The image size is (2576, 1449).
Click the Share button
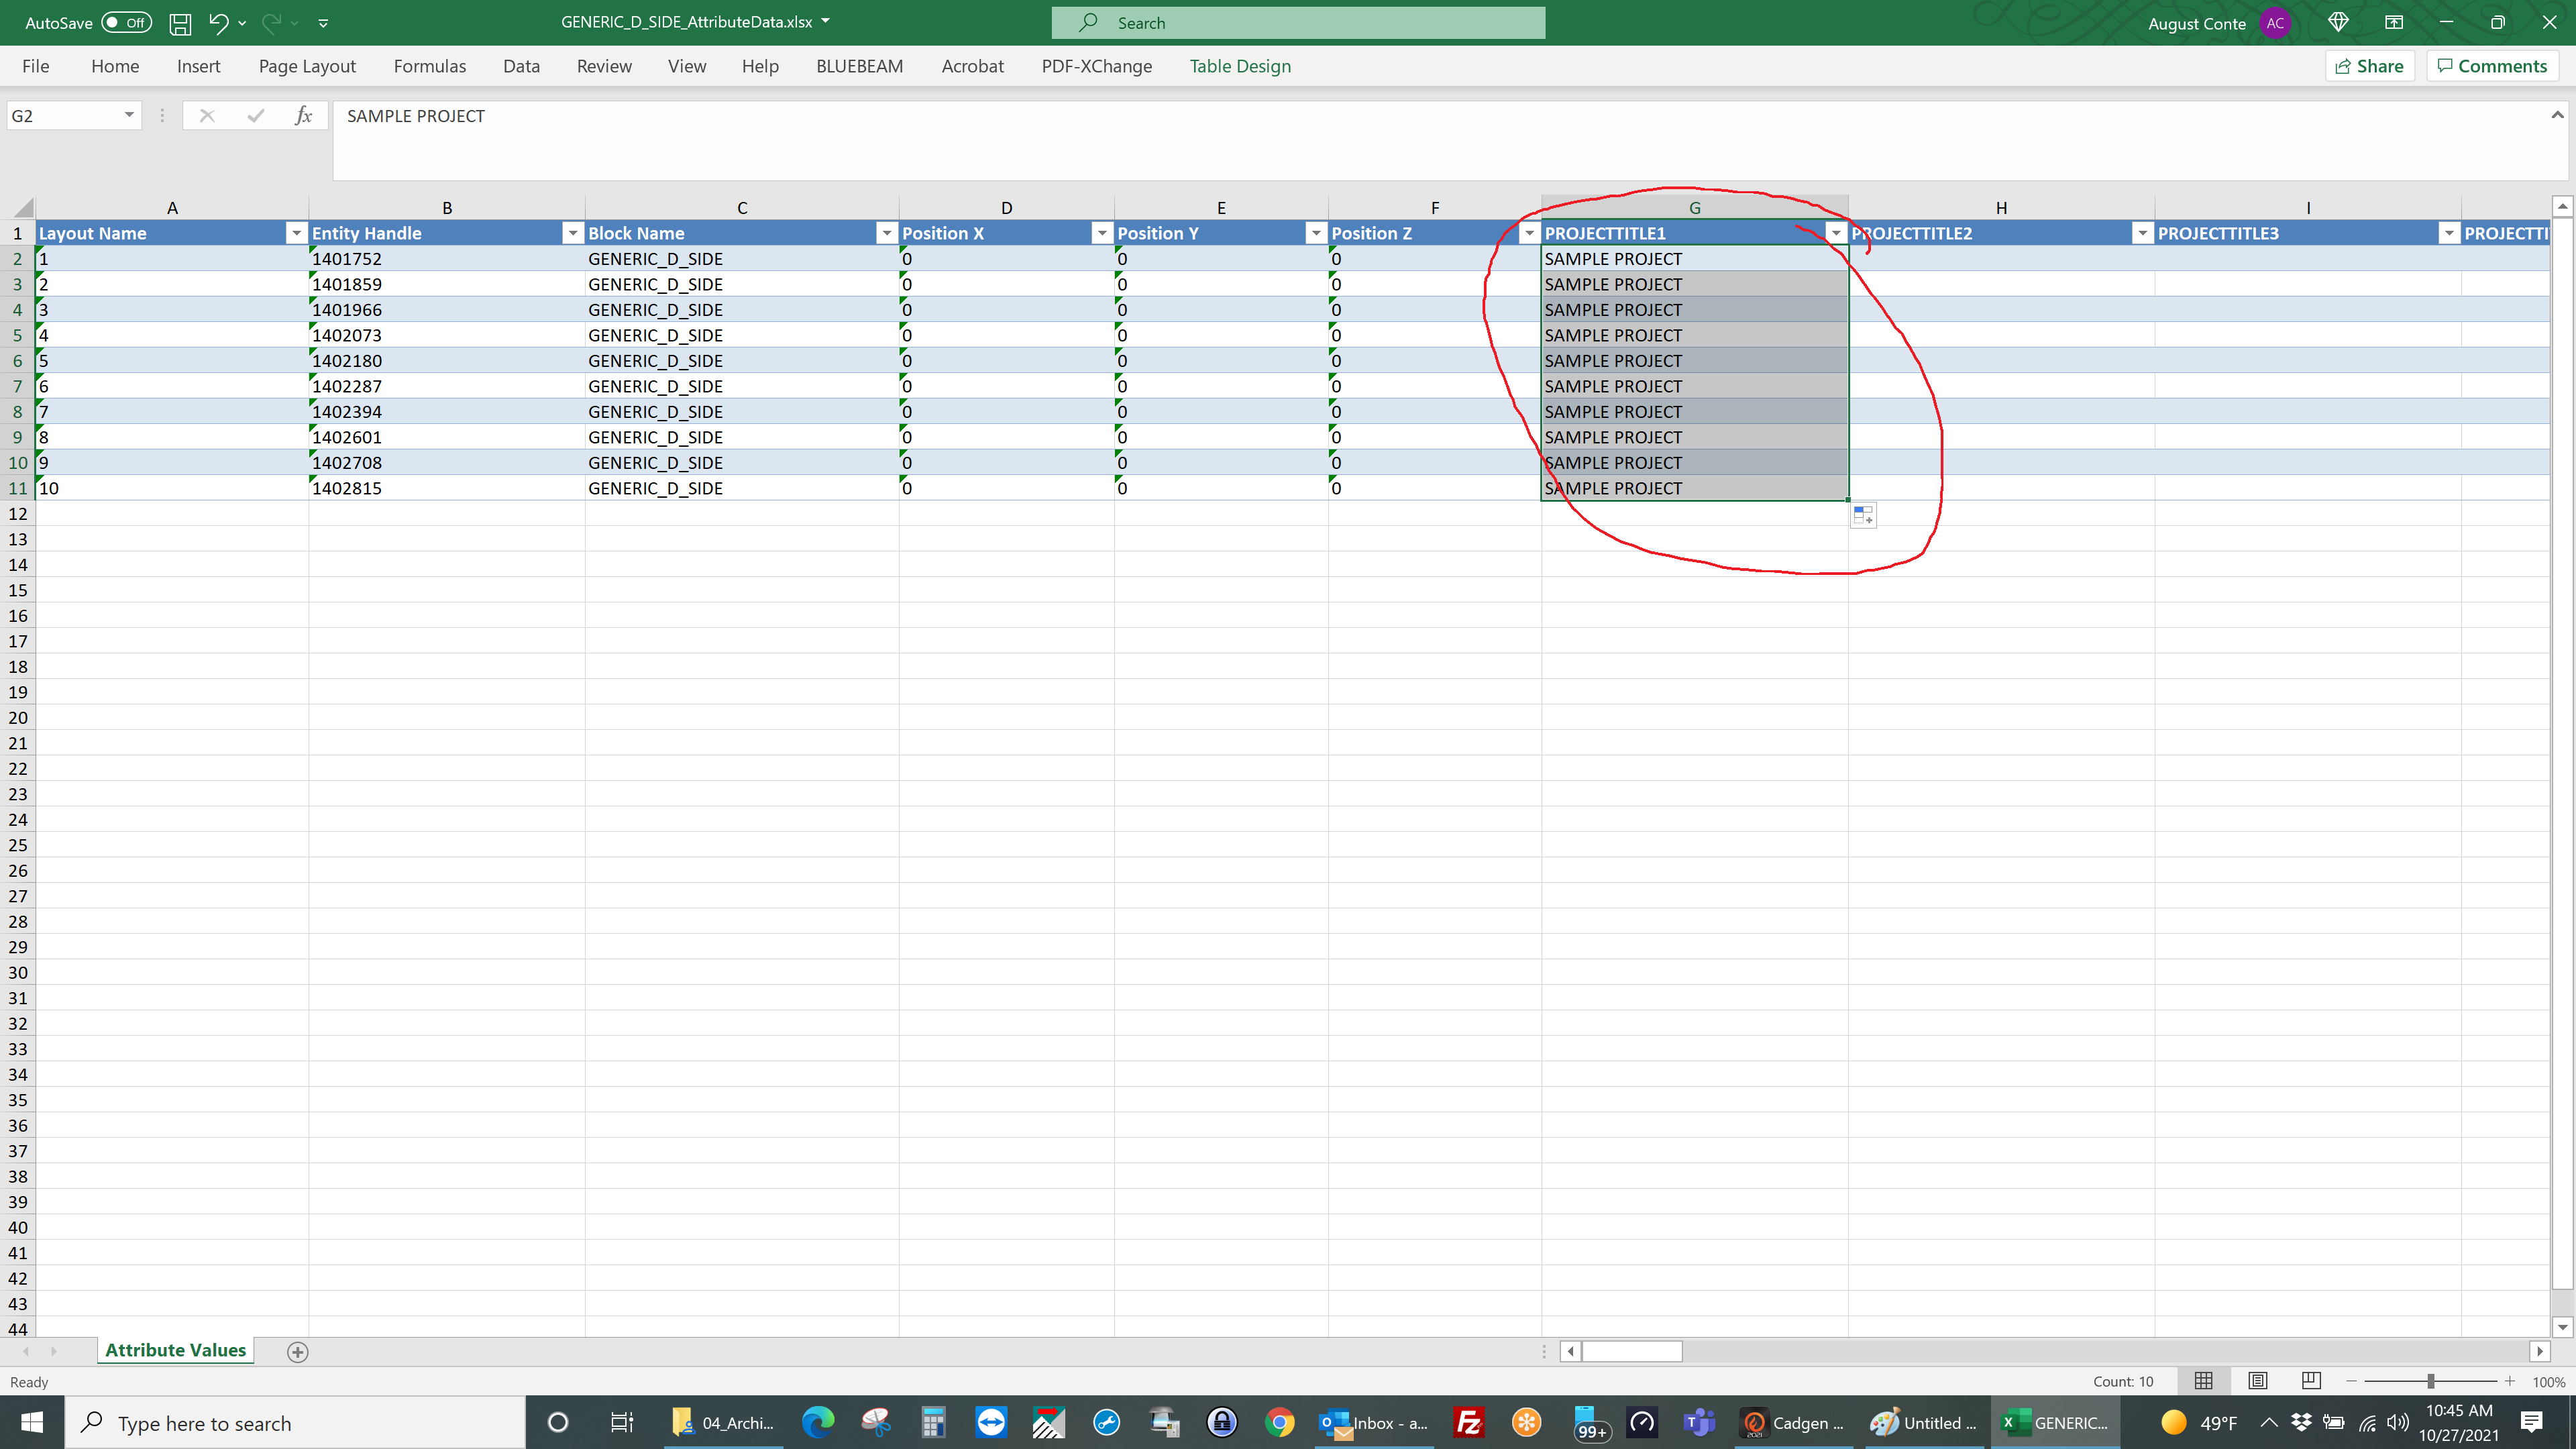pyautogui.click(x=2370, y=66)
